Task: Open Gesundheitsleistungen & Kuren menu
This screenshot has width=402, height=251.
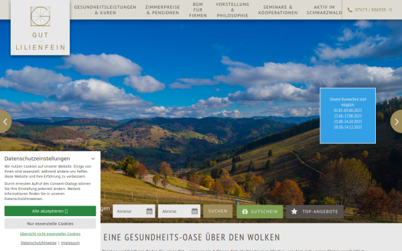Action: coord(105,10)
